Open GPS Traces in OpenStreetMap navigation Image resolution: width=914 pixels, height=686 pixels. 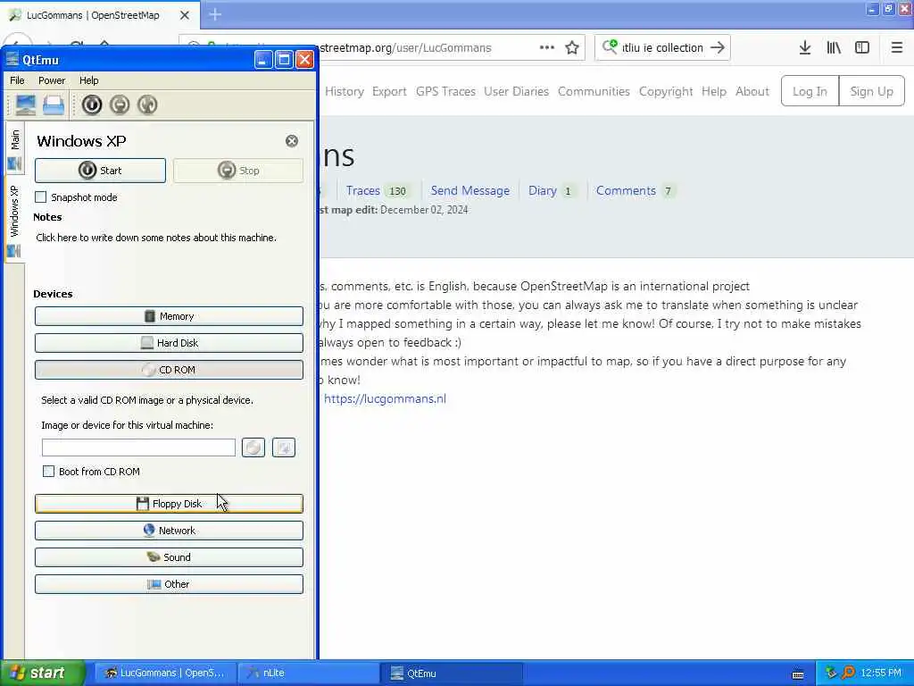[x=446, y=92]
